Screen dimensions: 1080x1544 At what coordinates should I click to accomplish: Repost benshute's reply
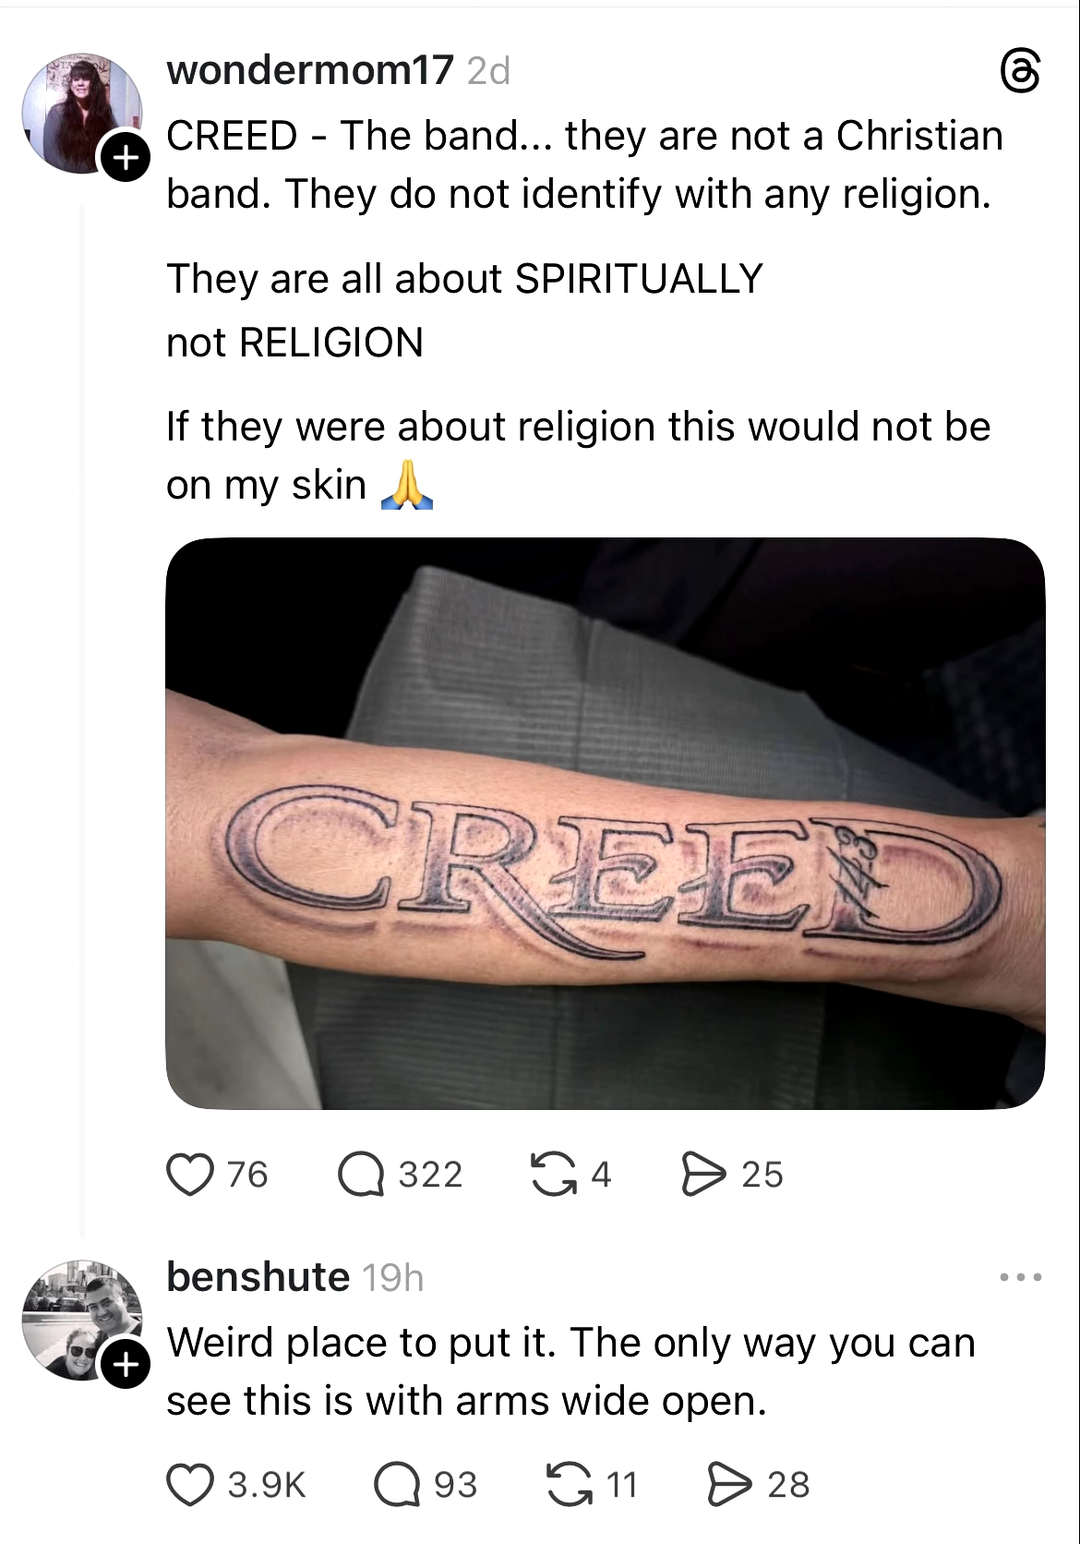[570, 1485]
